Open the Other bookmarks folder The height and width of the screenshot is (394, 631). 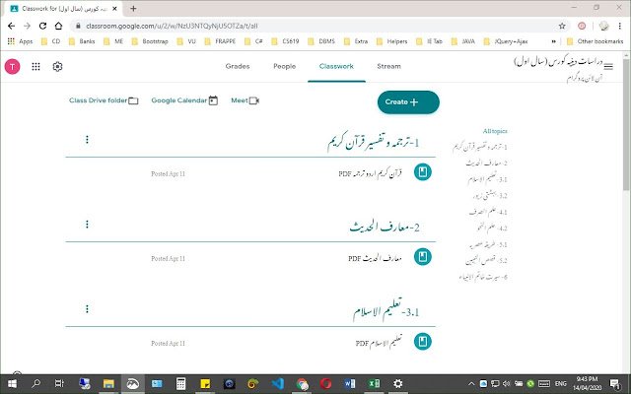595,41
